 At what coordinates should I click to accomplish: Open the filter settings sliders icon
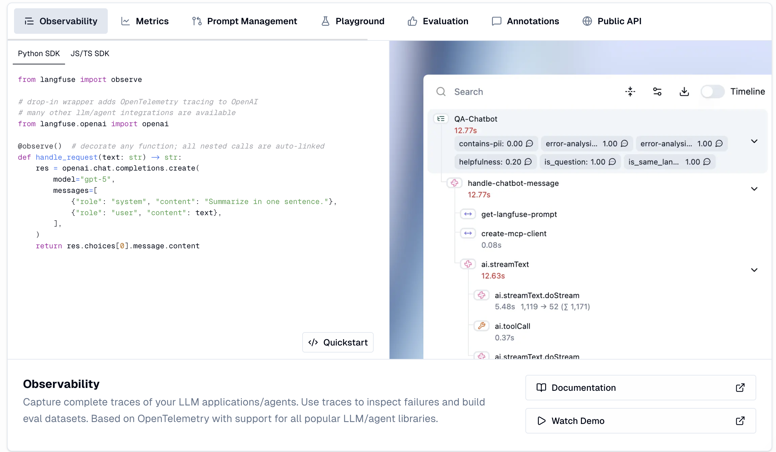[x=657, y=91]
